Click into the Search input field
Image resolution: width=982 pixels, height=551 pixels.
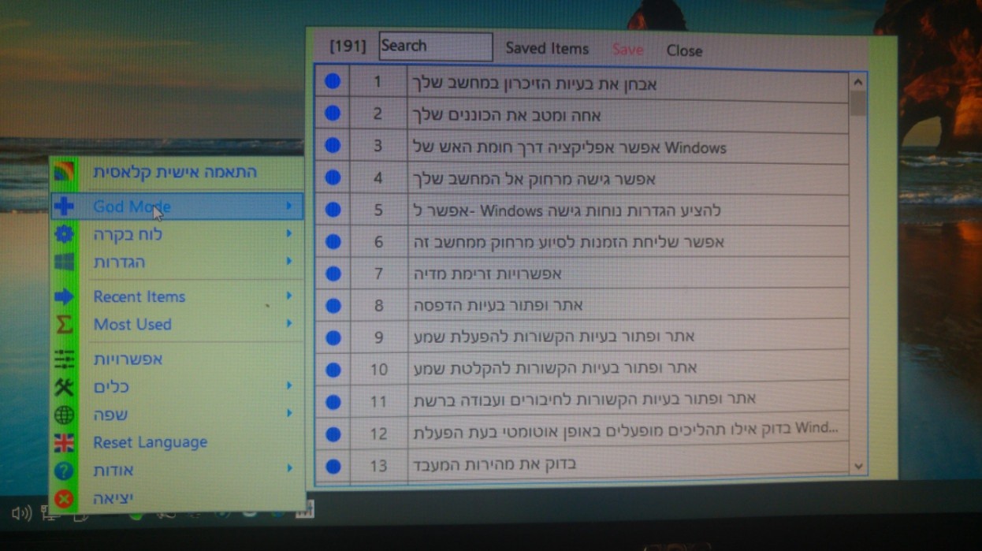click(x=435, y=47)
